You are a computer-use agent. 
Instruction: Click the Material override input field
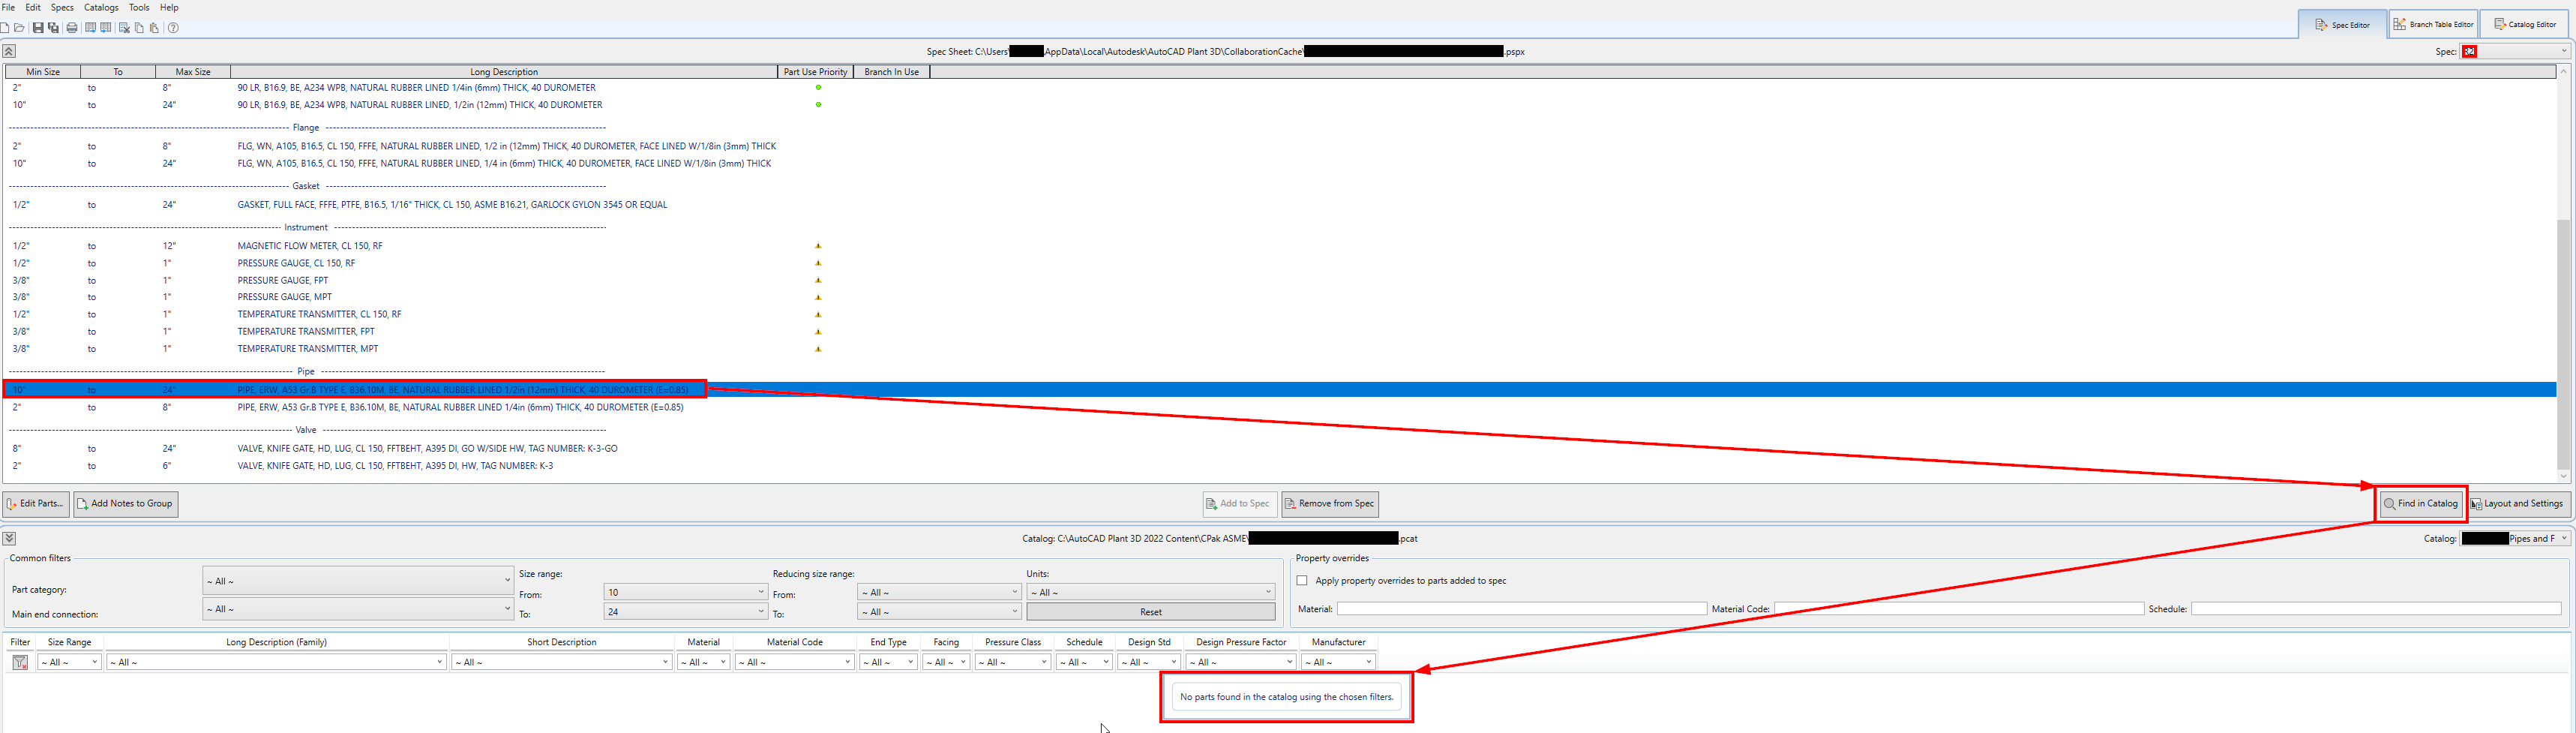click(1521, 609)
